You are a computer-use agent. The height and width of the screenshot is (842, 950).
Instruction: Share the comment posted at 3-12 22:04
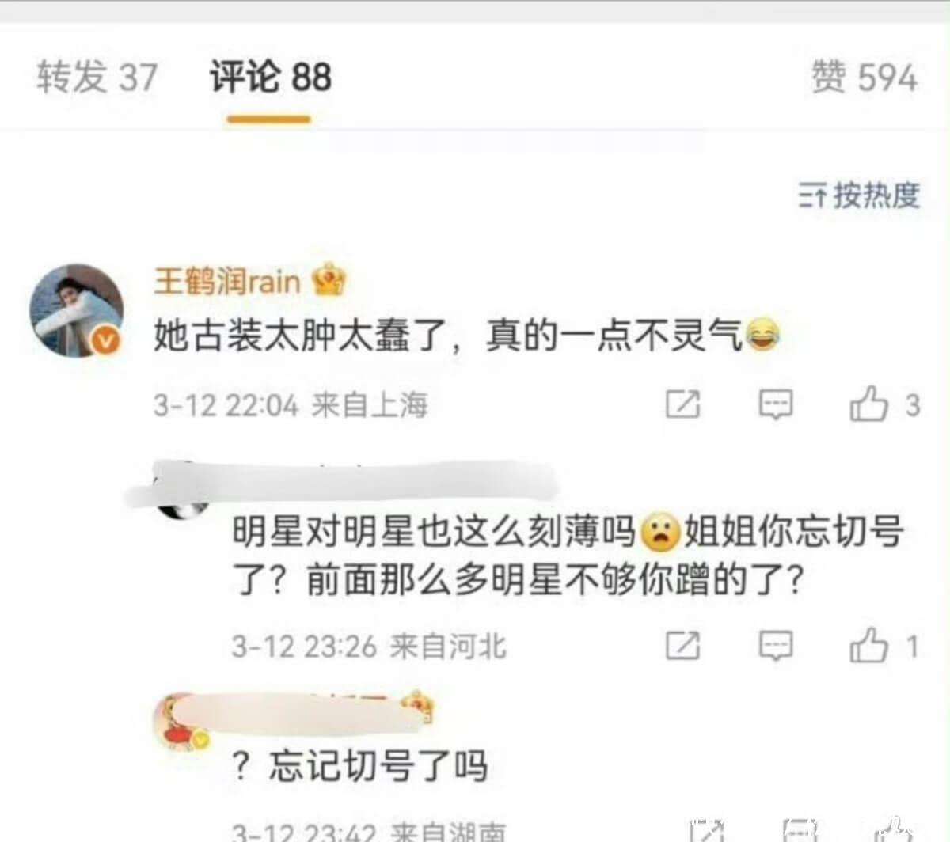[x=682, y=404]
